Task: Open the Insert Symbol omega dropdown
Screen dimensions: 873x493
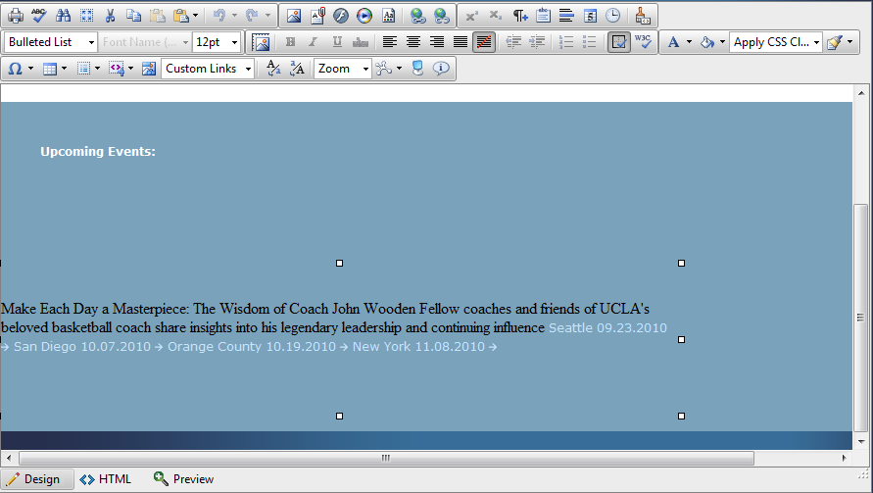Action: tap(20, 69)
